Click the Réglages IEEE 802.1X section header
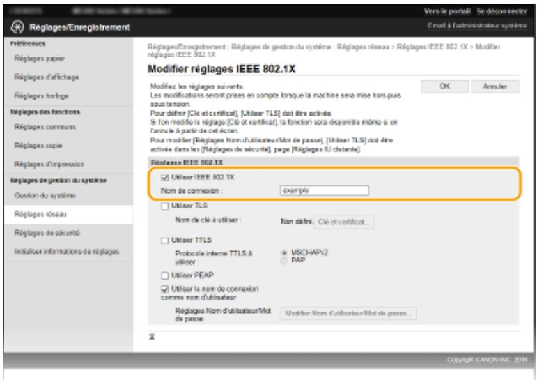Viewport: 537px width, 380px height. click(187, 162)
